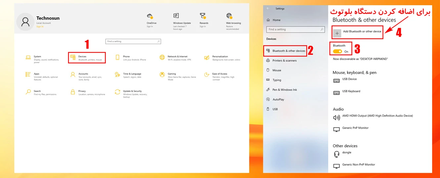Click Find a setting field in main window
Viewport: 440px width, 178px height.
[x=133, y=42]
